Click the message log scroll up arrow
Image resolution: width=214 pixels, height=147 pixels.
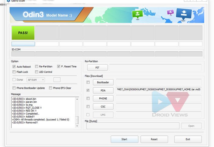[x=77, y=99]
